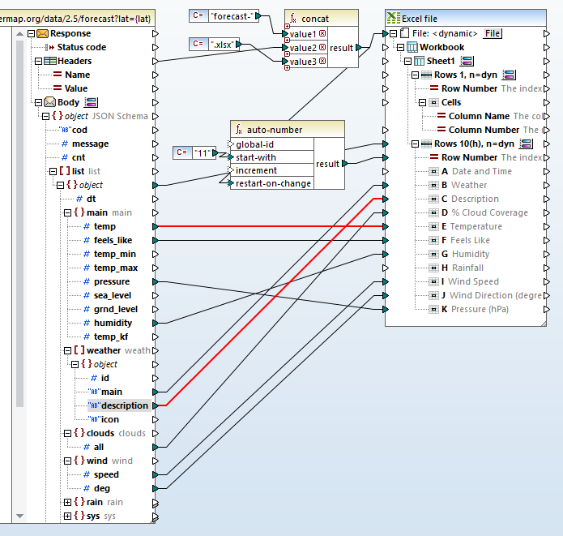The height and width of the screenshot is (536, 563).
Task: Click the auto-number result output connector
Action: [x=346, y=164]
